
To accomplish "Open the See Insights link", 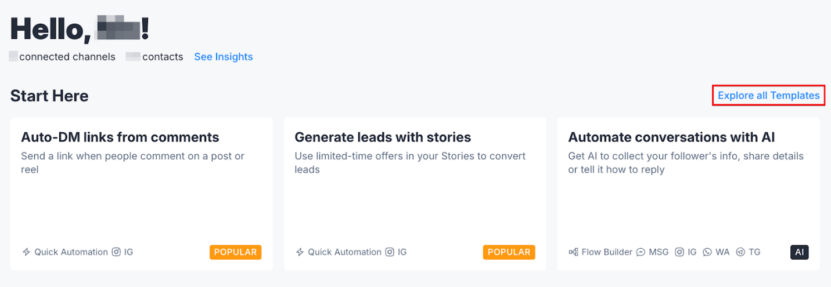I will (223, 57).
